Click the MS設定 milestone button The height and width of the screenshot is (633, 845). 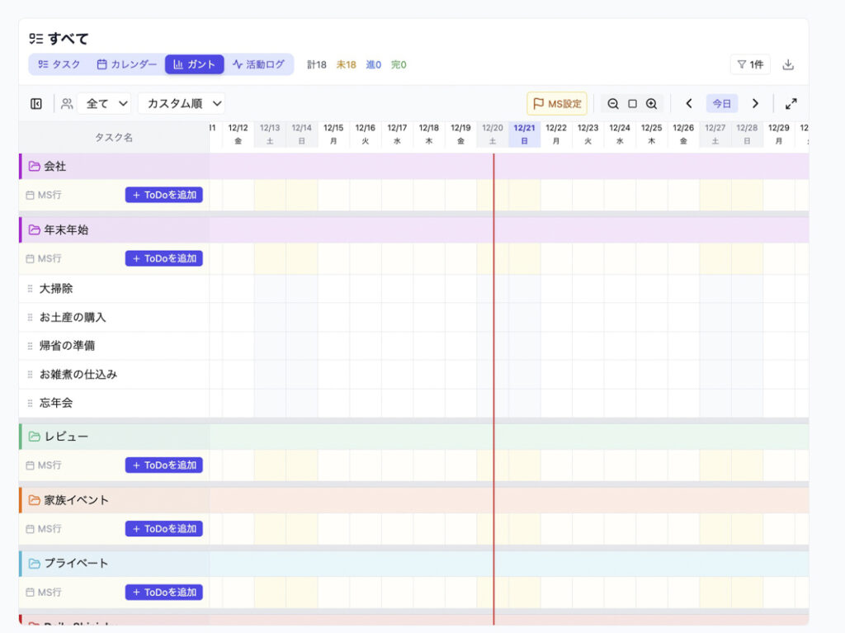(557, 104)
